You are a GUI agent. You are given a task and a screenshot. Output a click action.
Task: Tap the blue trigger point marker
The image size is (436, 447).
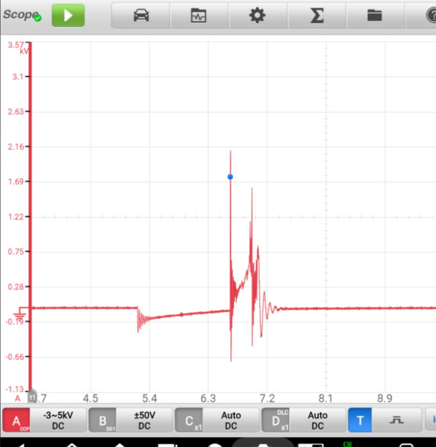pyautogui.click(x=230, y=177)
